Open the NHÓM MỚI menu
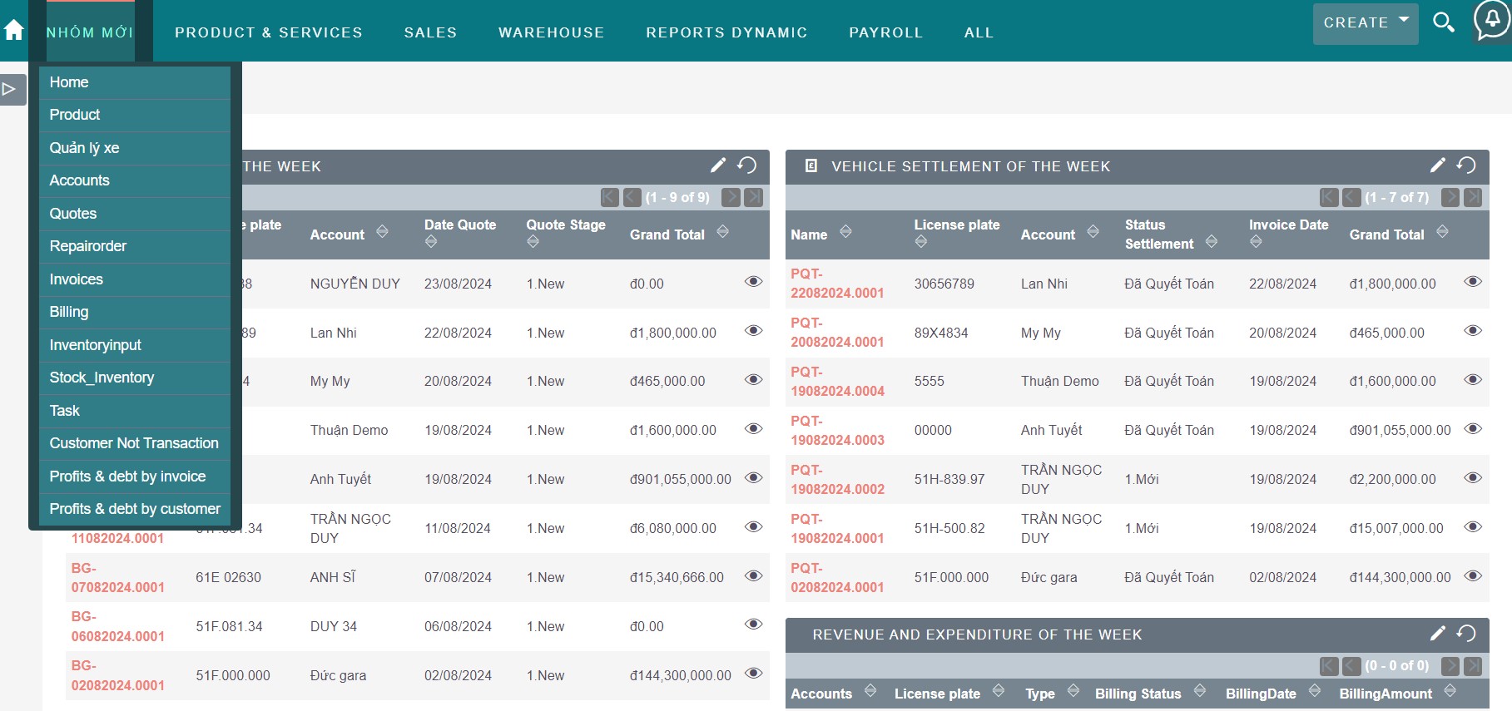The image size is (1512, 711). point(90,32)
